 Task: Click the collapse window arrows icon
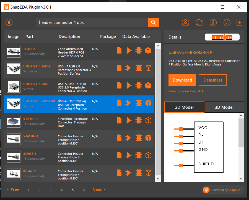(227, 23)
